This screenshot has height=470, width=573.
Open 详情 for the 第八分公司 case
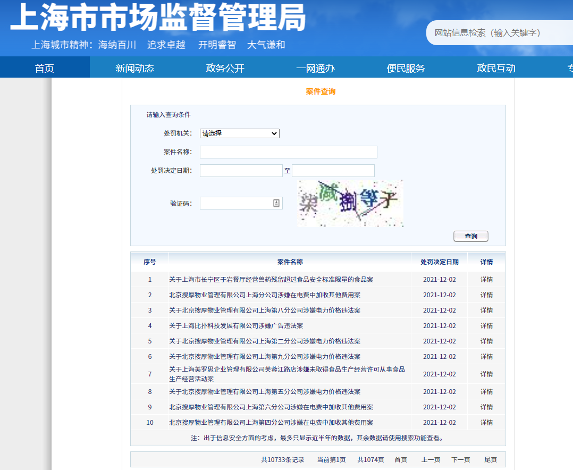click(486, 310)
